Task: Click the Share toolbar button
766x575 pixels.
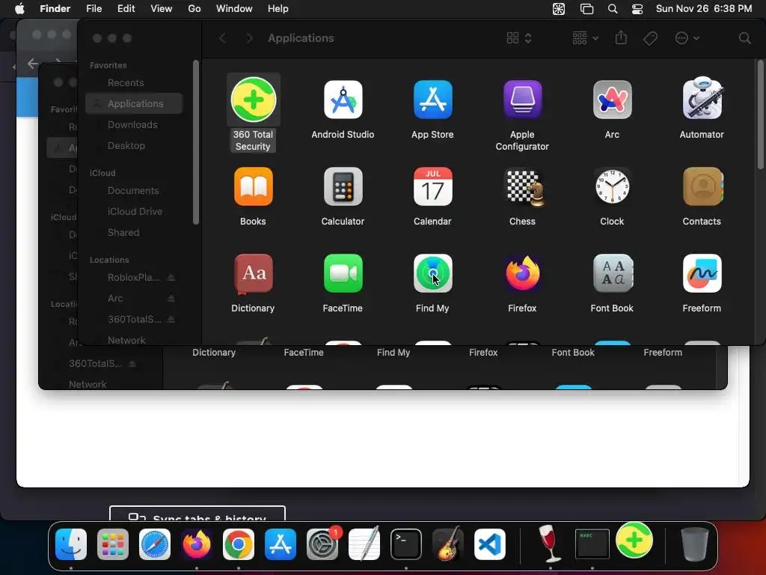Action: point(621,37)
